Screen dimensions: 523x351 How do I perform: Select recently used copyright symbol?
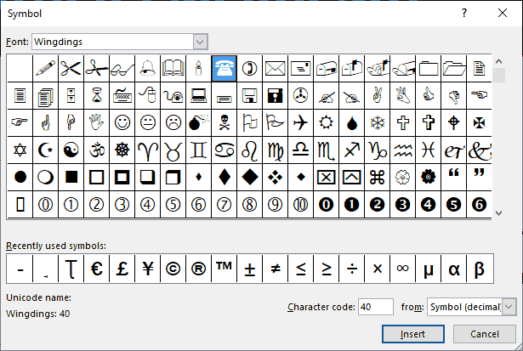click(x=173, y=269)
